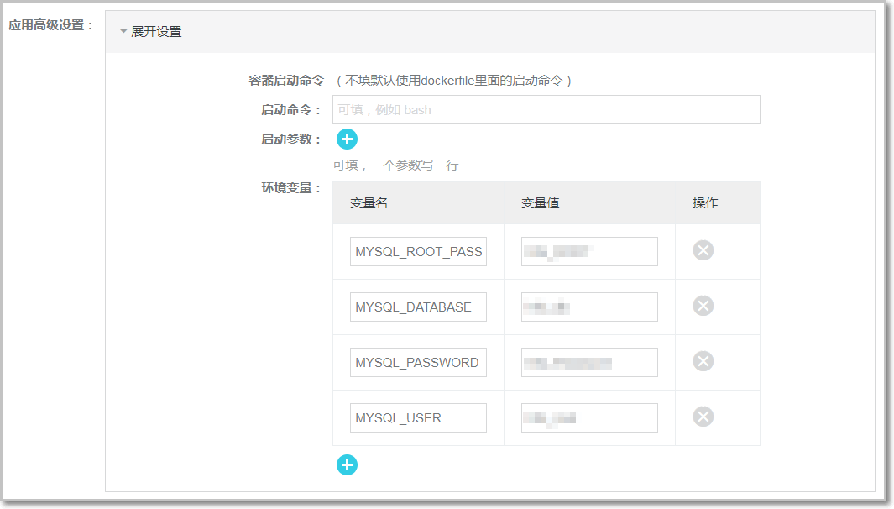
Task: Add a 启动参数 with the plus icon
Action: click(347, 139)
